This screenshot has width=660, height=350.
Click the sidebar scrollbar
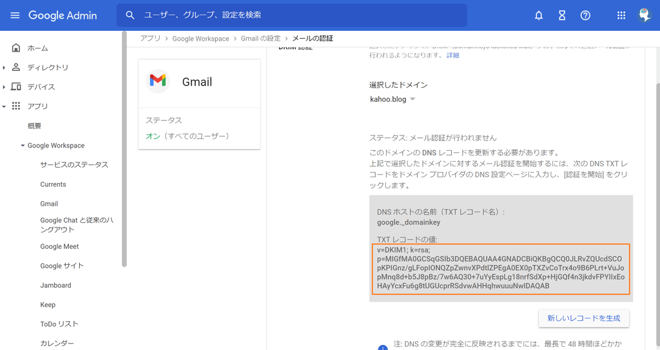point(124,149)
